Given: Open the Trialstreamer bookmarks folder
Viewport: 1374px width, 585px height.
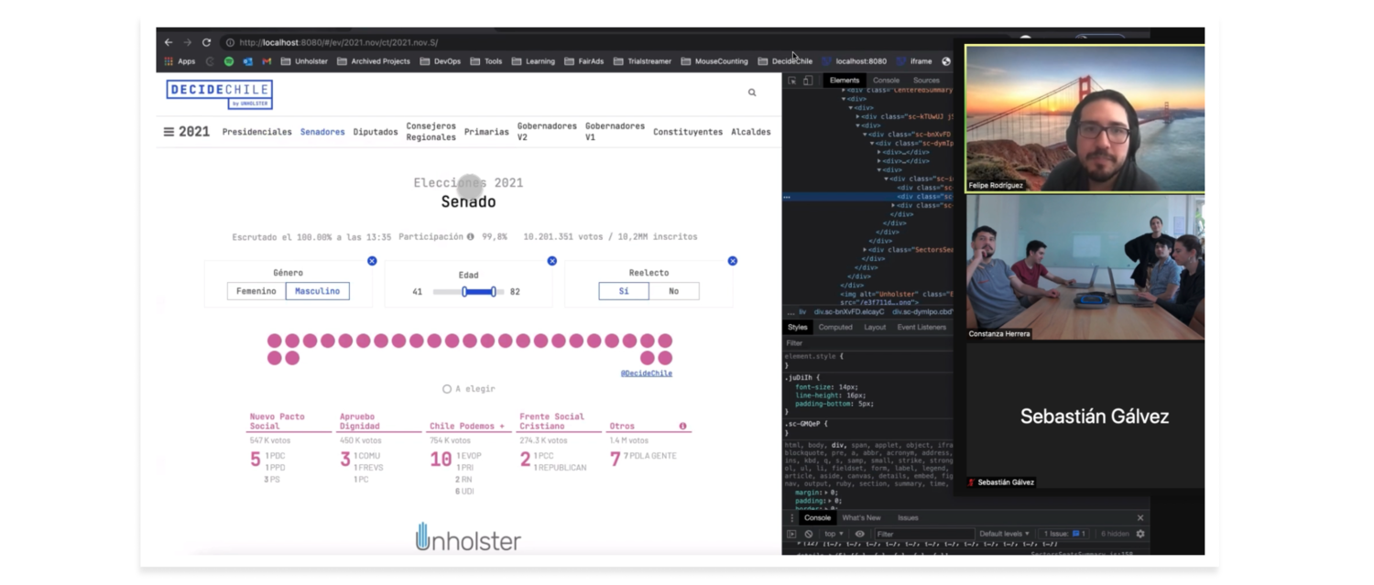Looking at the screenshot, I should tap(642, 61).
